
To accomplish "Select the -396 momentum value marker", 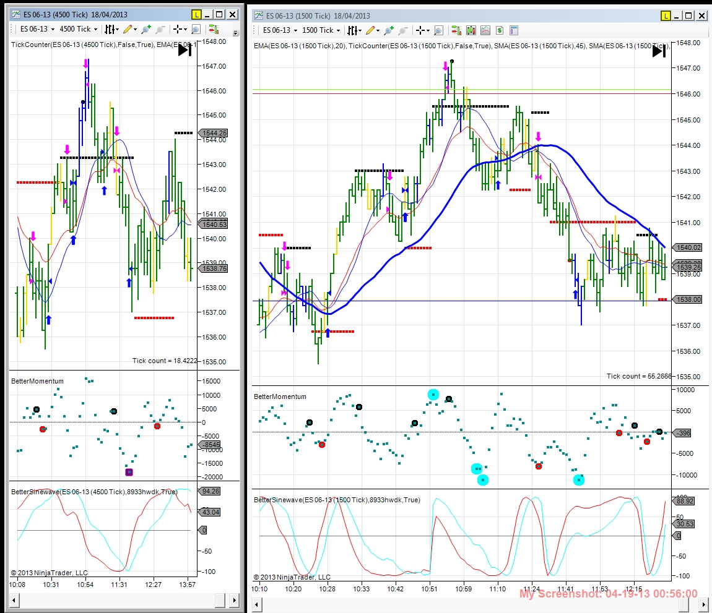I will pyautogui.click(x=682, y=433).
